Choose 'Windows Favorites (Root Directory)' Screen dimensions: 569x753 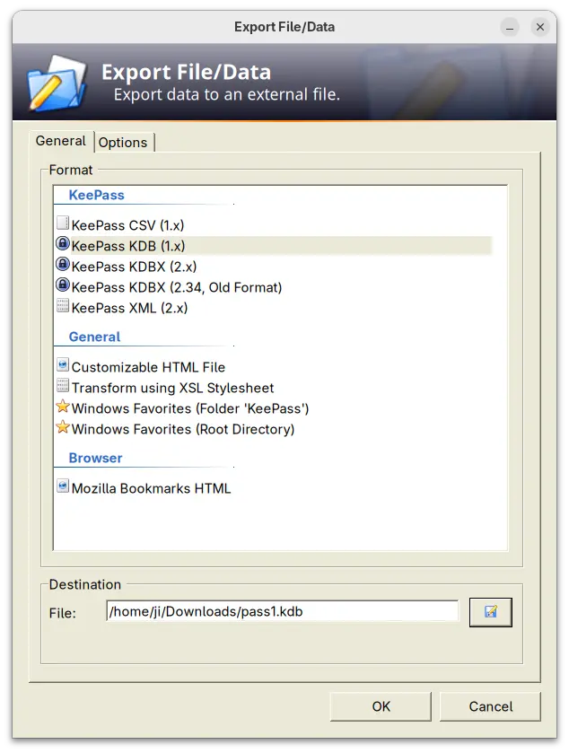coord(183,429)
